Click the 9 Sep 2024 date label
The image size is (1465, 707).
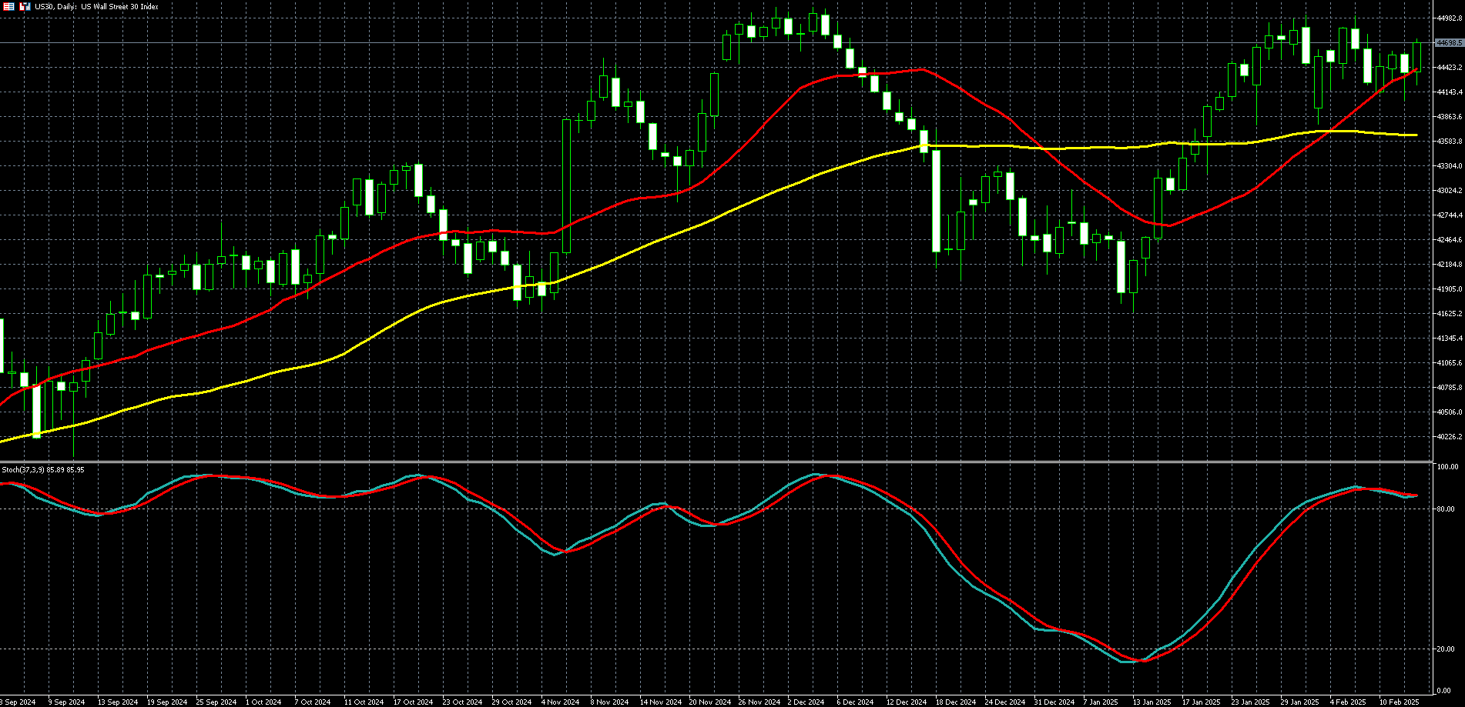[66, 702]
